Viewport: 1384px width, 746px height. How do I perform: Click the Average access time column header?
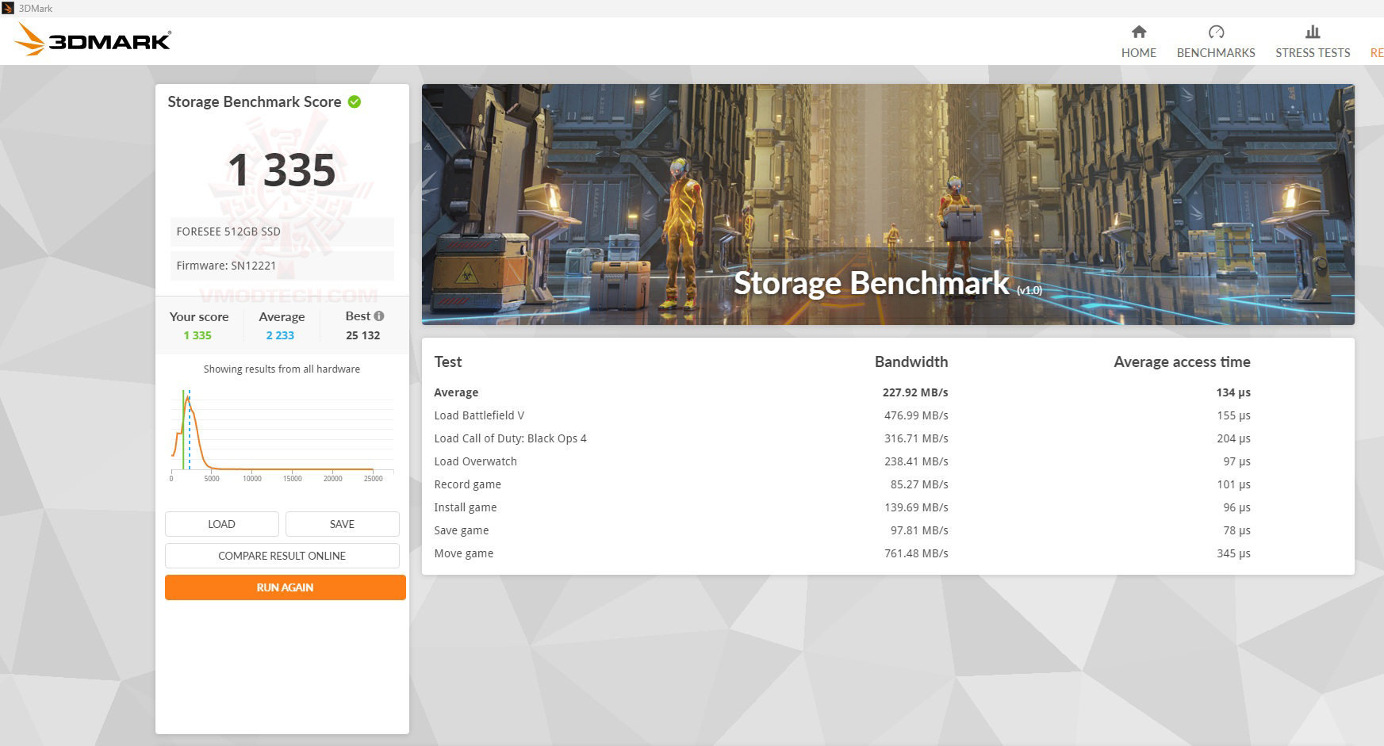pyautogui.click(x=1182, y=362)
